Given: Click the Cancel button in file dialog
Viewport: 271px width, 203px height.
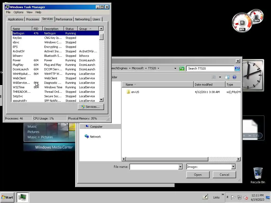Looking at the screenshot, I should click(224, 175).
